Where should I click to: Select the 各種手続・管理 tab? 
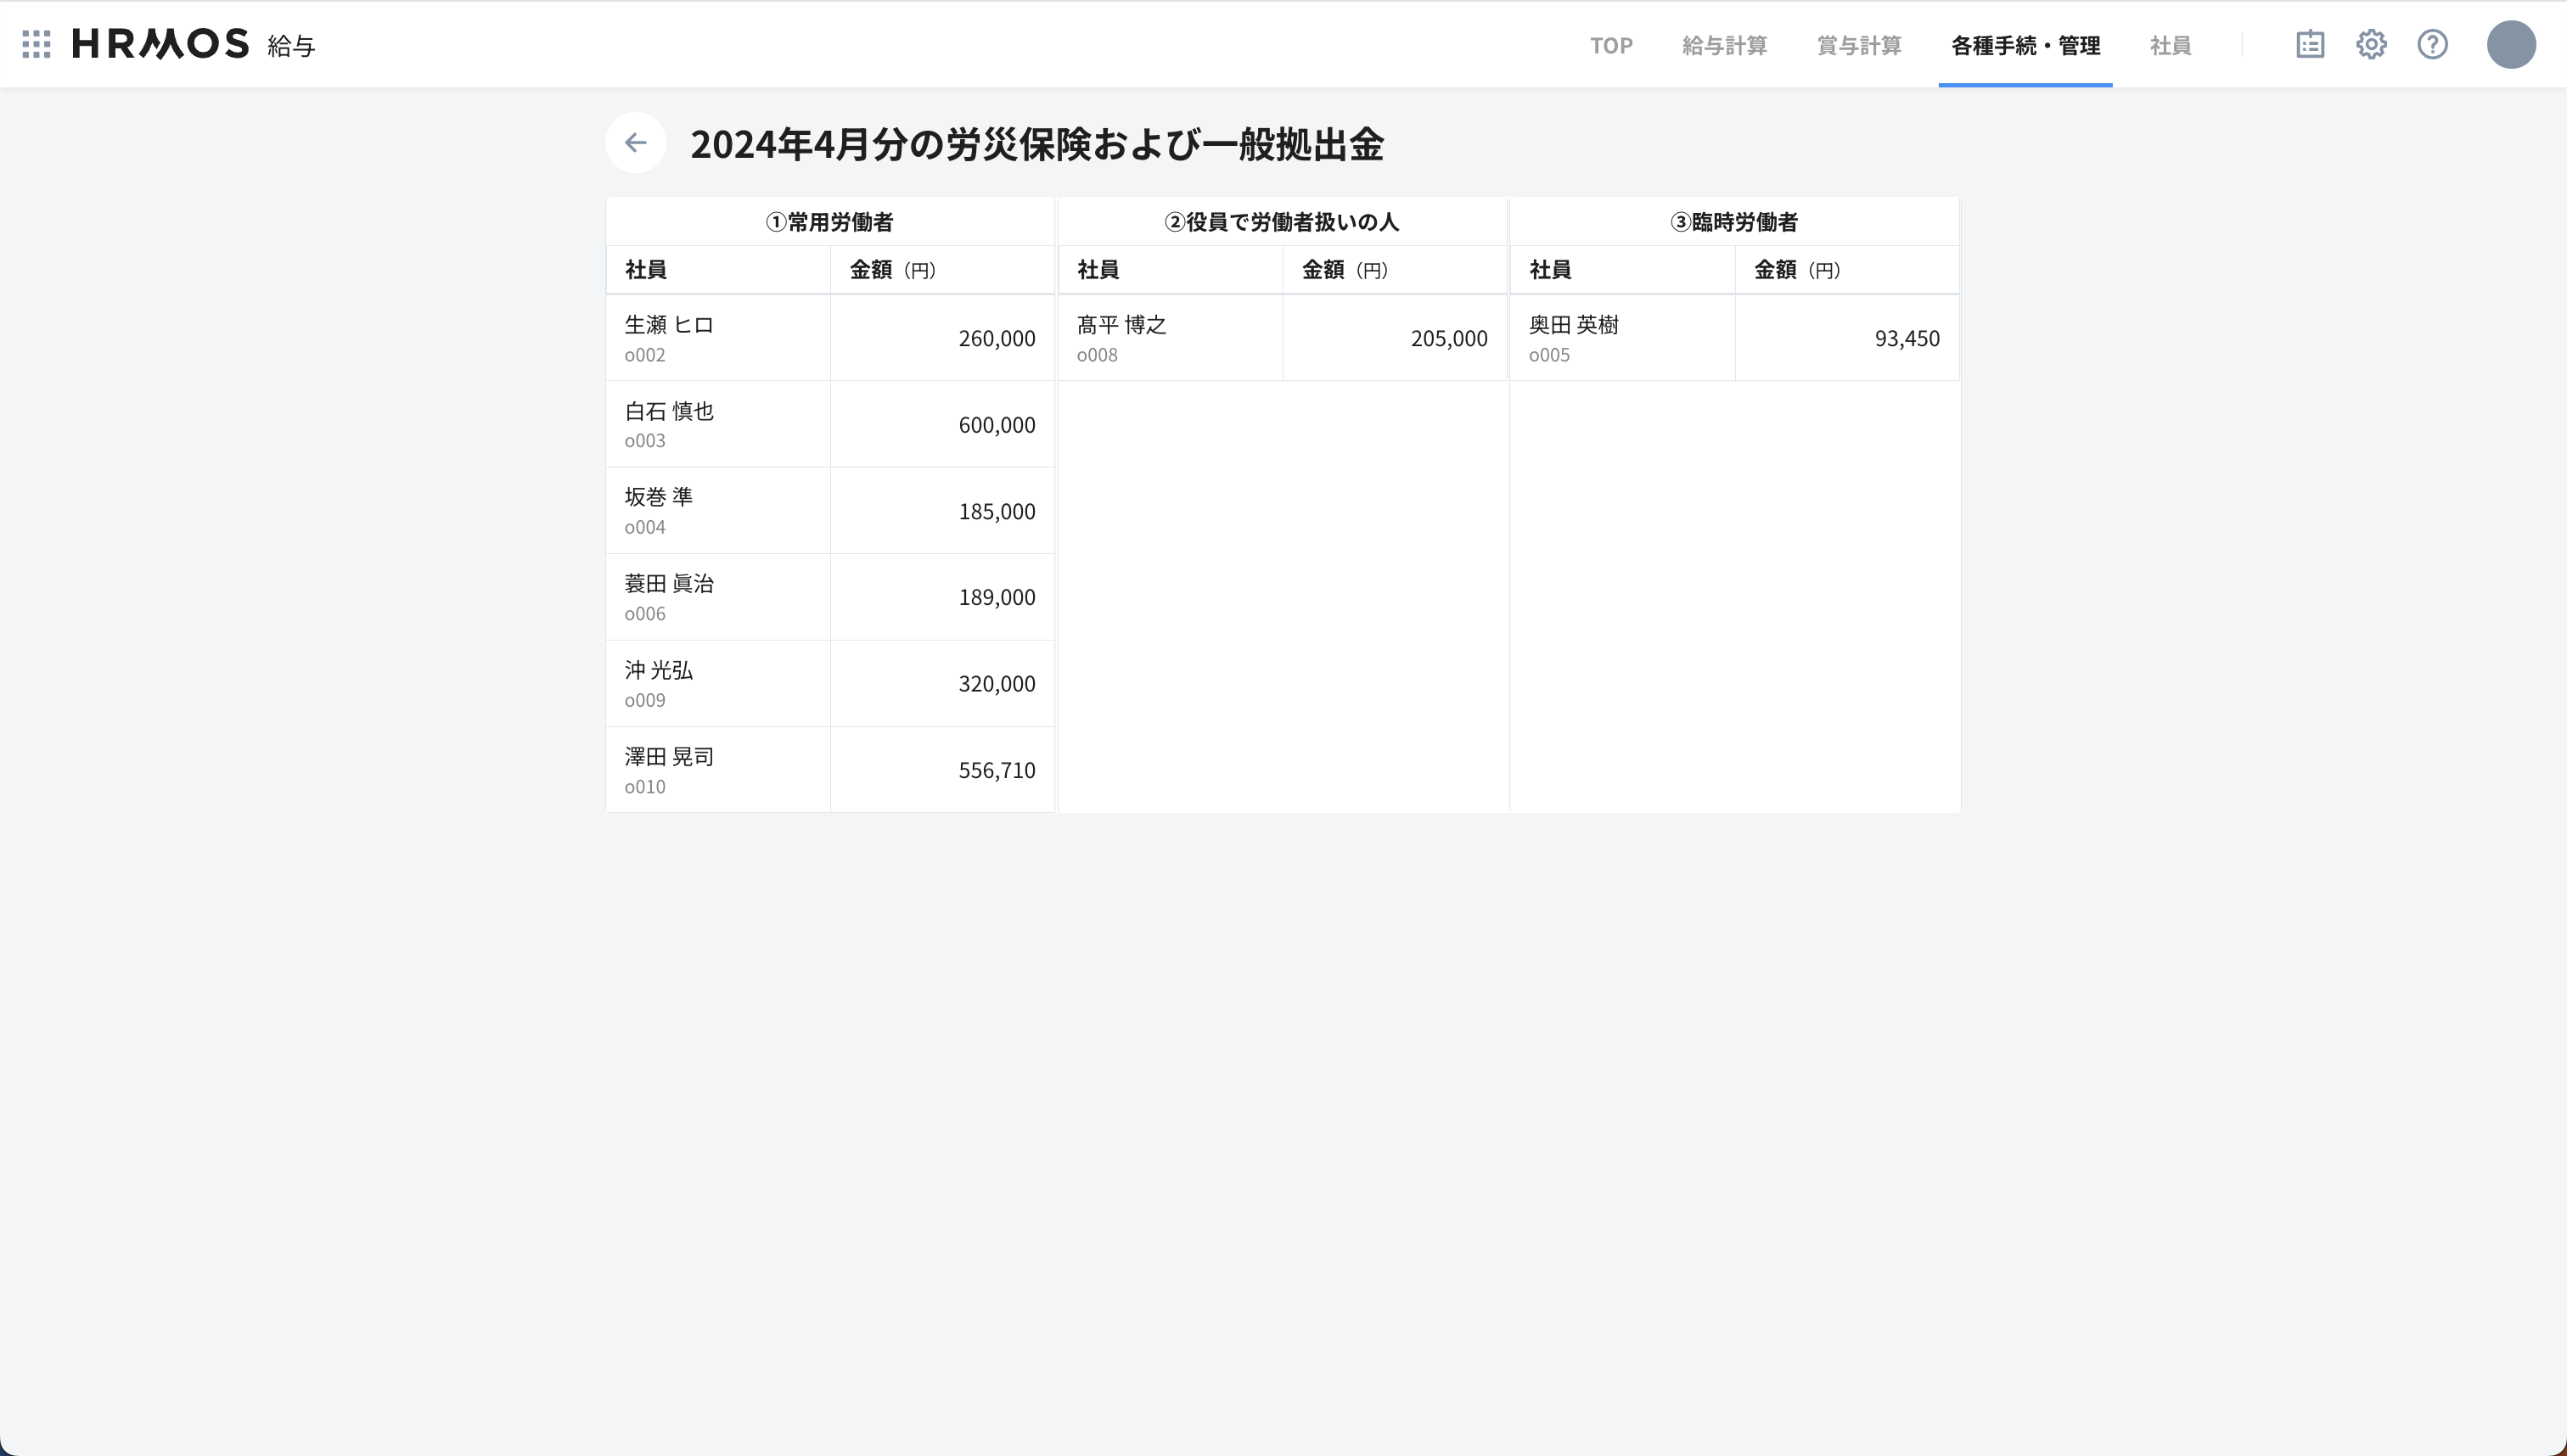coord(2025,45)
